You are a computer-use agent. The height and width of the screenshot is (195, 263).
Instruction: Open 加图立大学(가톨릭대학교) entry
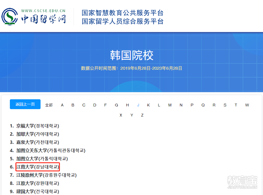[42, 159]
